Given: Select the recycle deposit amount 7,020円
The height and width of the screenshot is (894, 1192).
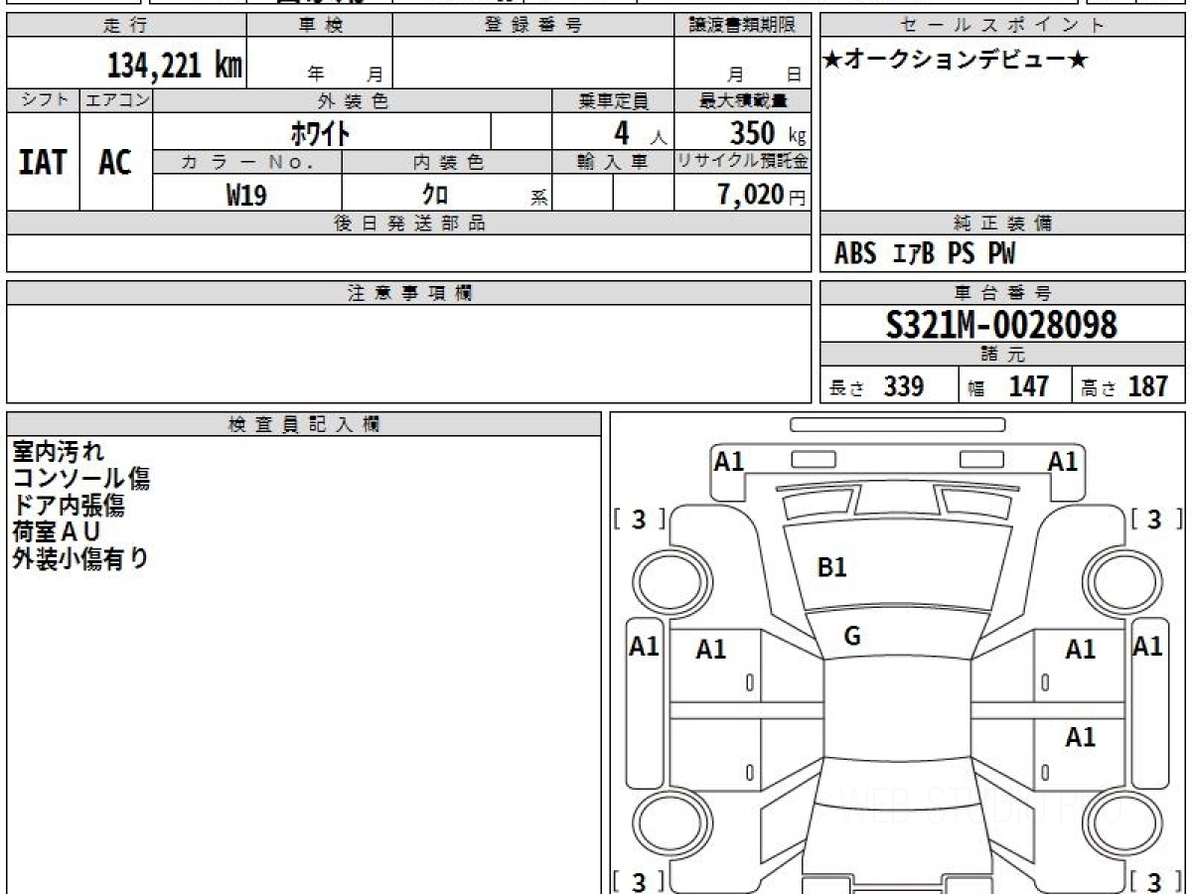Looking at the screenshot, I should (762, 195).
